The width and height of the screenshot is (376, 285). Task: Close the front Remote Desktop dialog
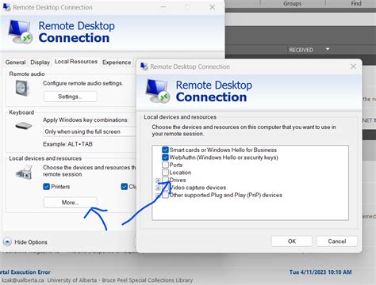coord(353,66)
